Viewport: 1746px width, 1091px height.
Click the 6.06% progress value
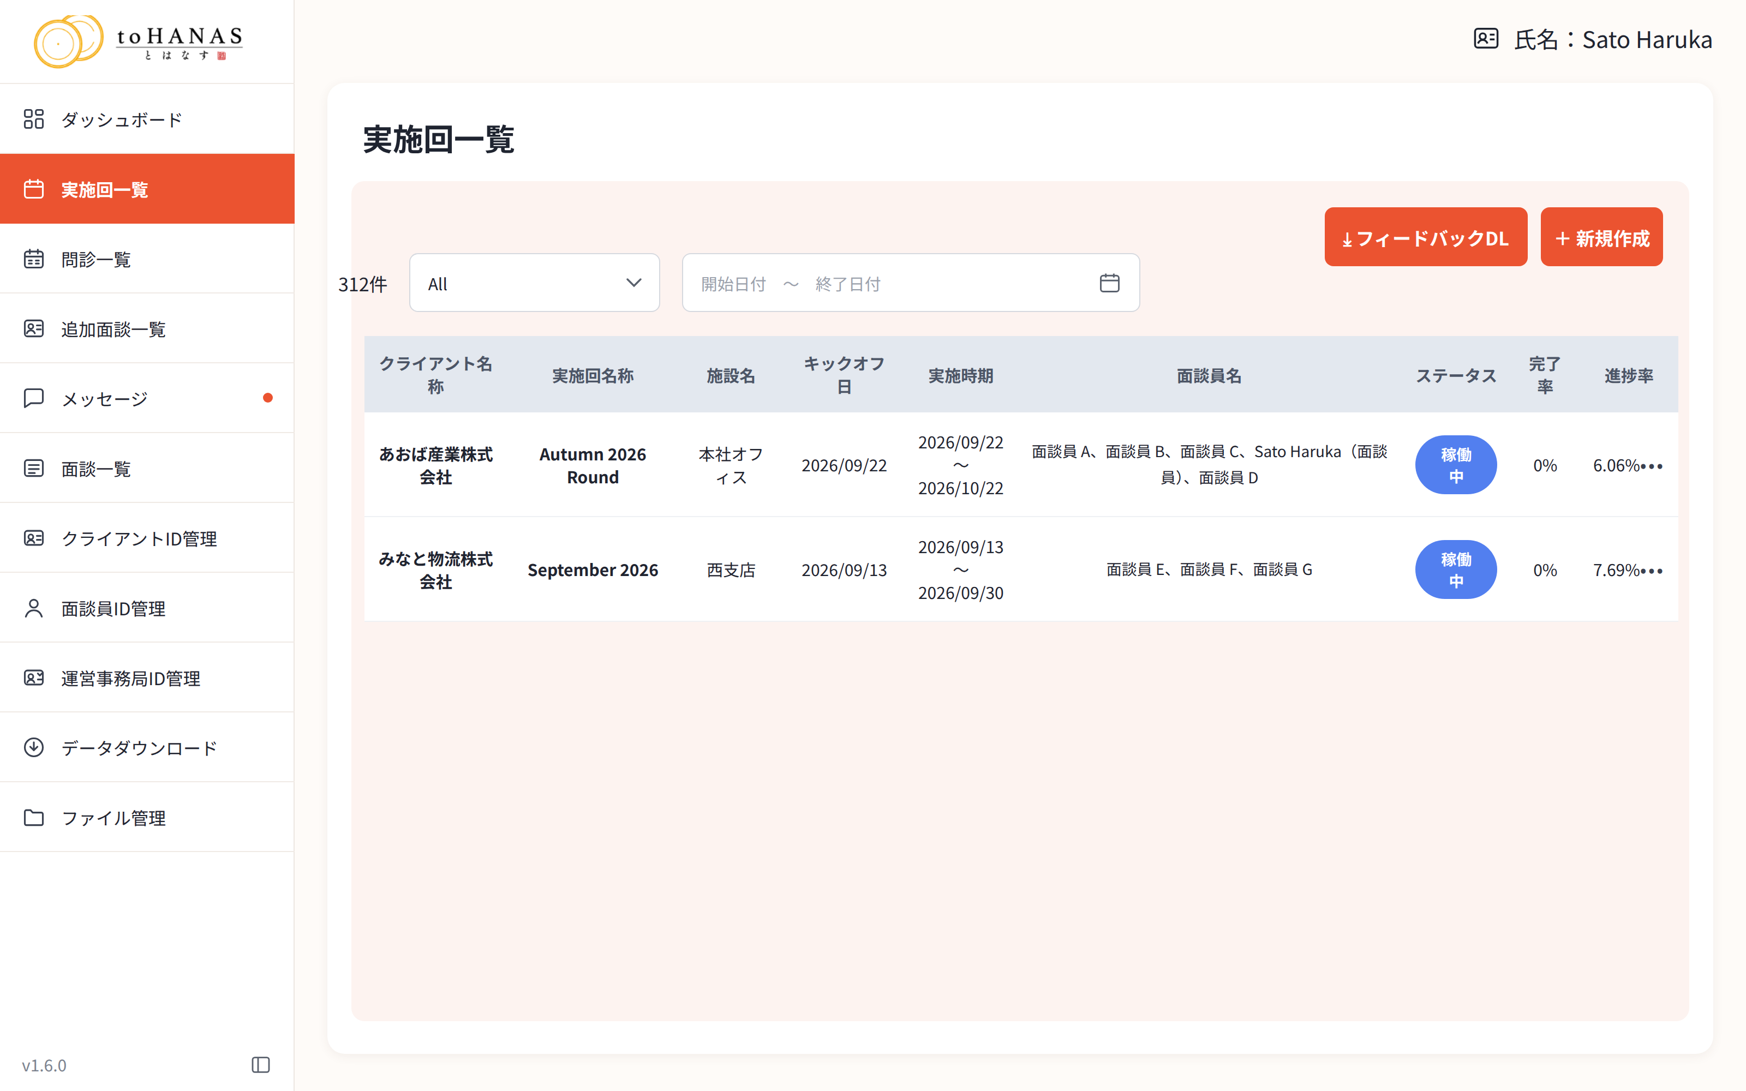[1616, 465]
